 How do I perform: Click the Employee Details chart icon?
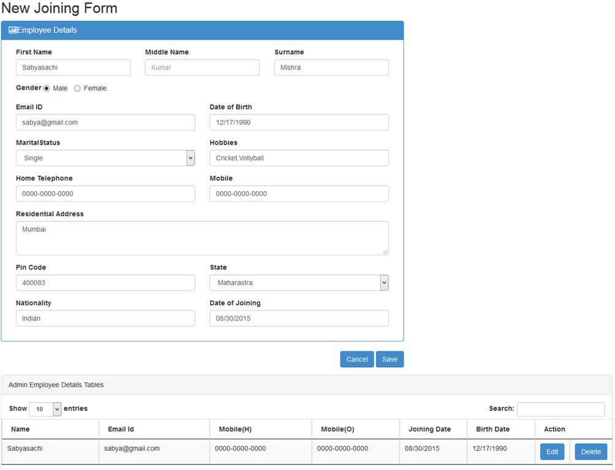[x=12, y=30]
